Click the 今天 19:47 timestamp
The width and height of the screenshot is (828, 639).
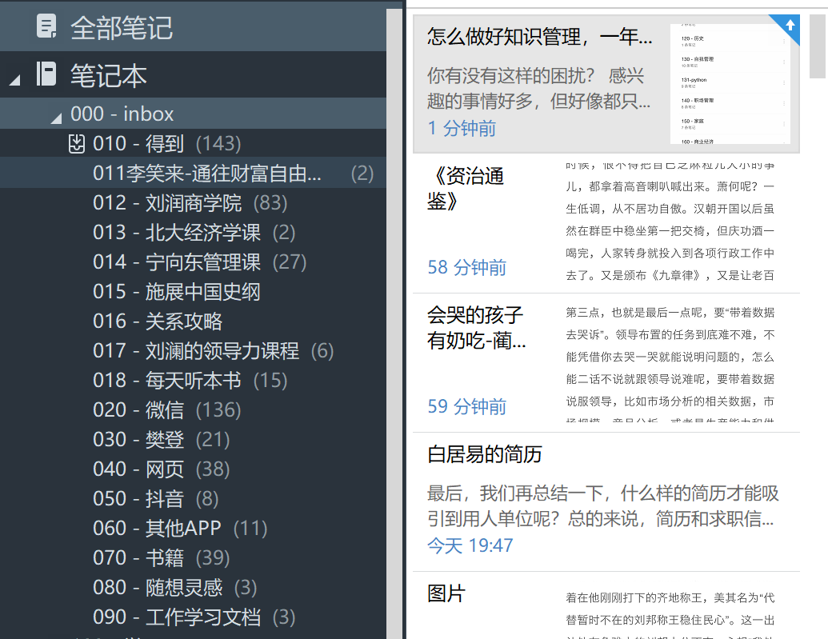[x=470, y=545]
